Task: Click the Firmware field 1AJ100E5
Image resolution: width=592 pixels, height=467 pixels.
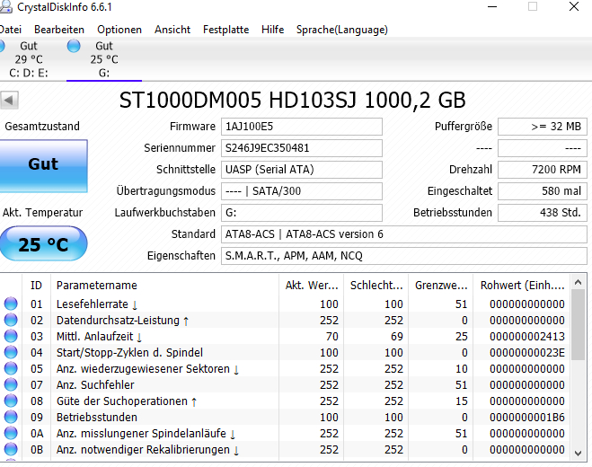Action: [301, 127]
